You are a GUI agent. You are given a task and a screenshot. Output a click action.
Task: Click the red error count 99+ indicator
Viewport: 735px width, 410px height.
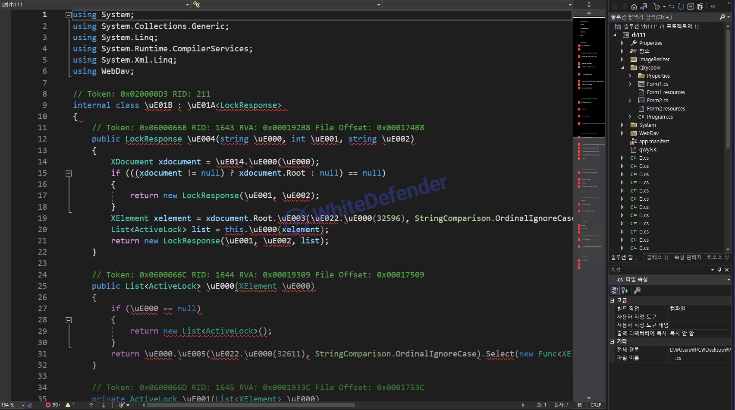click(x=53, y=405)
